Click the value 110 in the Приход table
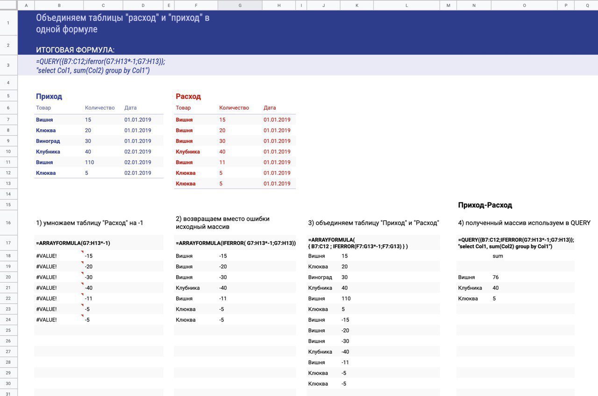 tap(89, 162)
